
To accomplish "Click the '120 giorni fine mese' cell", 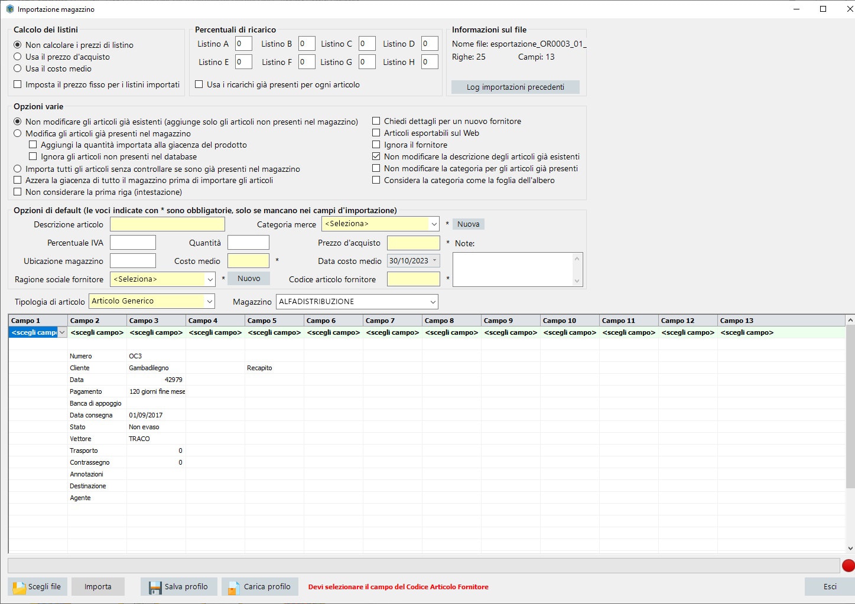I will 156,391.
